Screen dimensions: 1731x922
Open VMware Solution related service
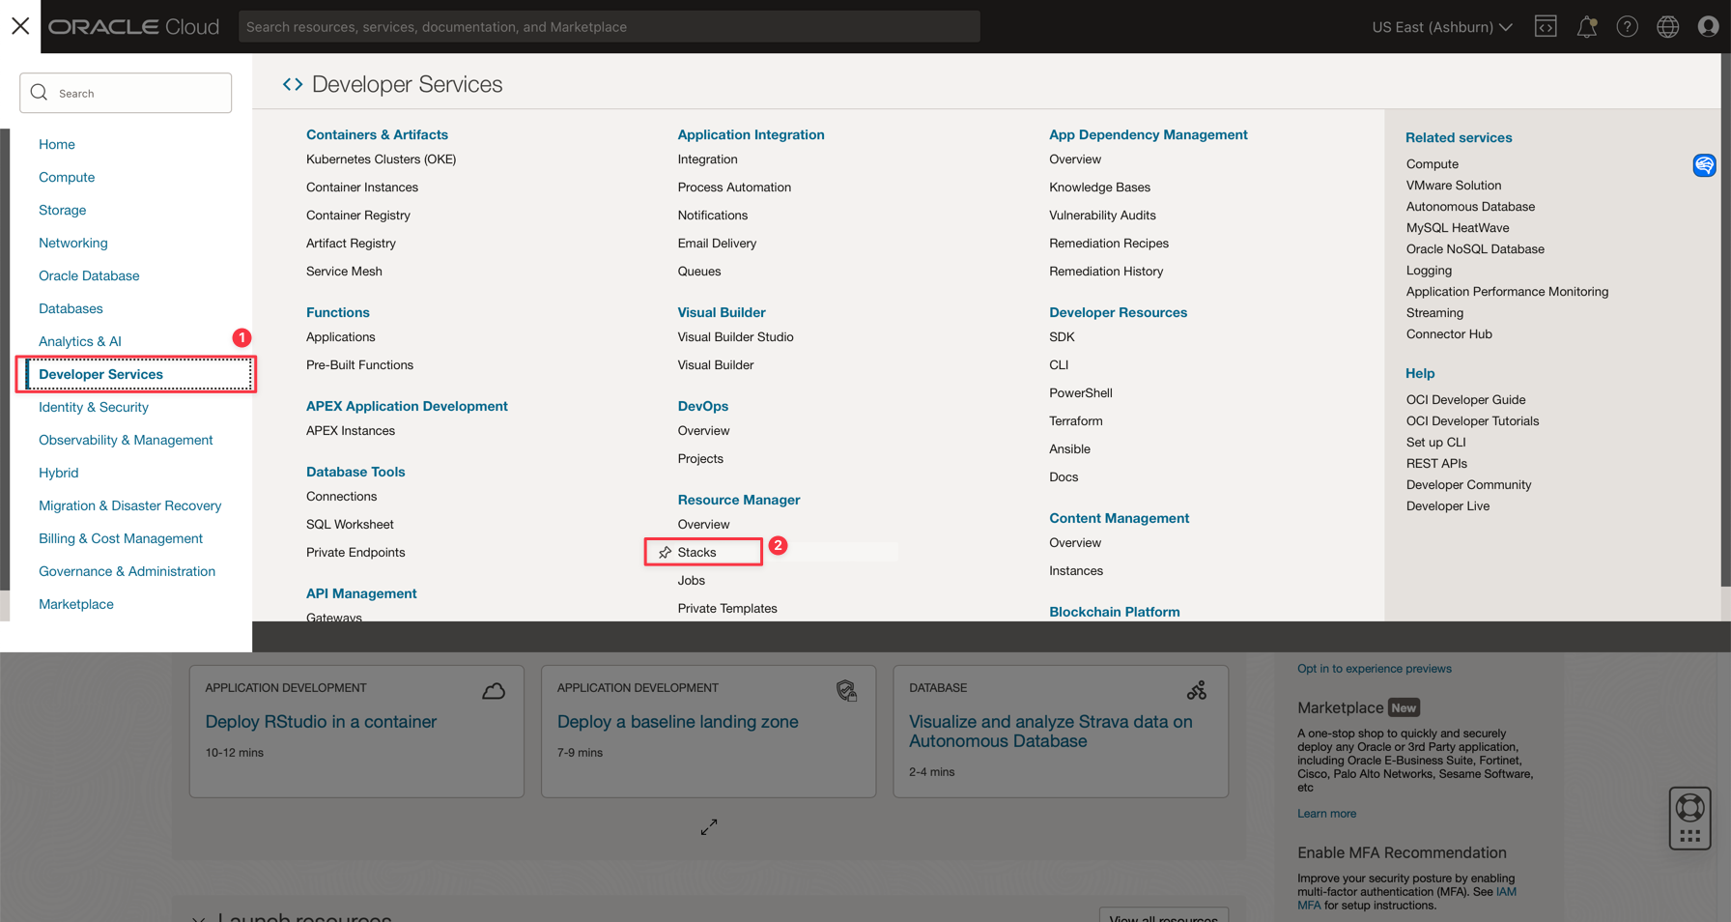click(x=1454, y=186)
